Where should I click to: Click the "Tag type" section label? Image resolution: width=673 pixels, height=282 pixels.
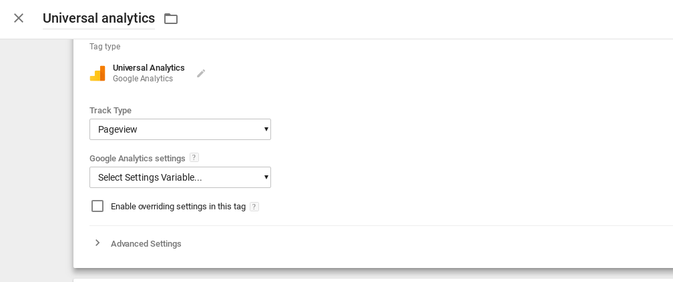pyautogui.click(x=105, y=47)
